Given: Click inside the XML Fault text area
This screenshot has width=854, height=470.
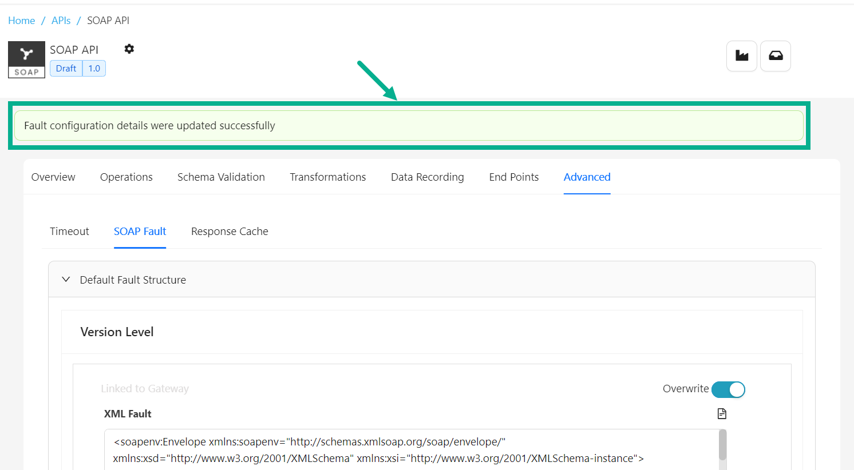Looking at the screenshot, I should pos(401,450).
